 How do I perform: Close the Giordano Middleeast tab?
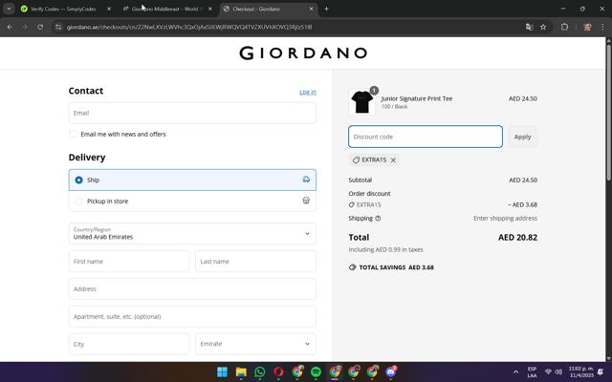[x=210, y=9]
